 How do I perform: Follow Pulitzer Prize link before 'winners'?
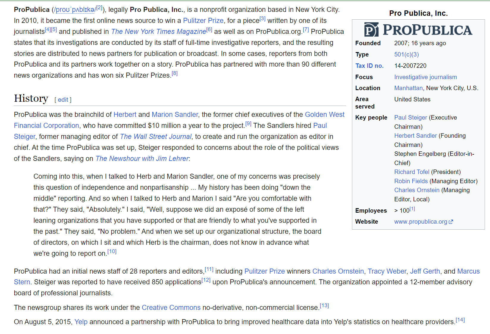click(x=265, y=271)
